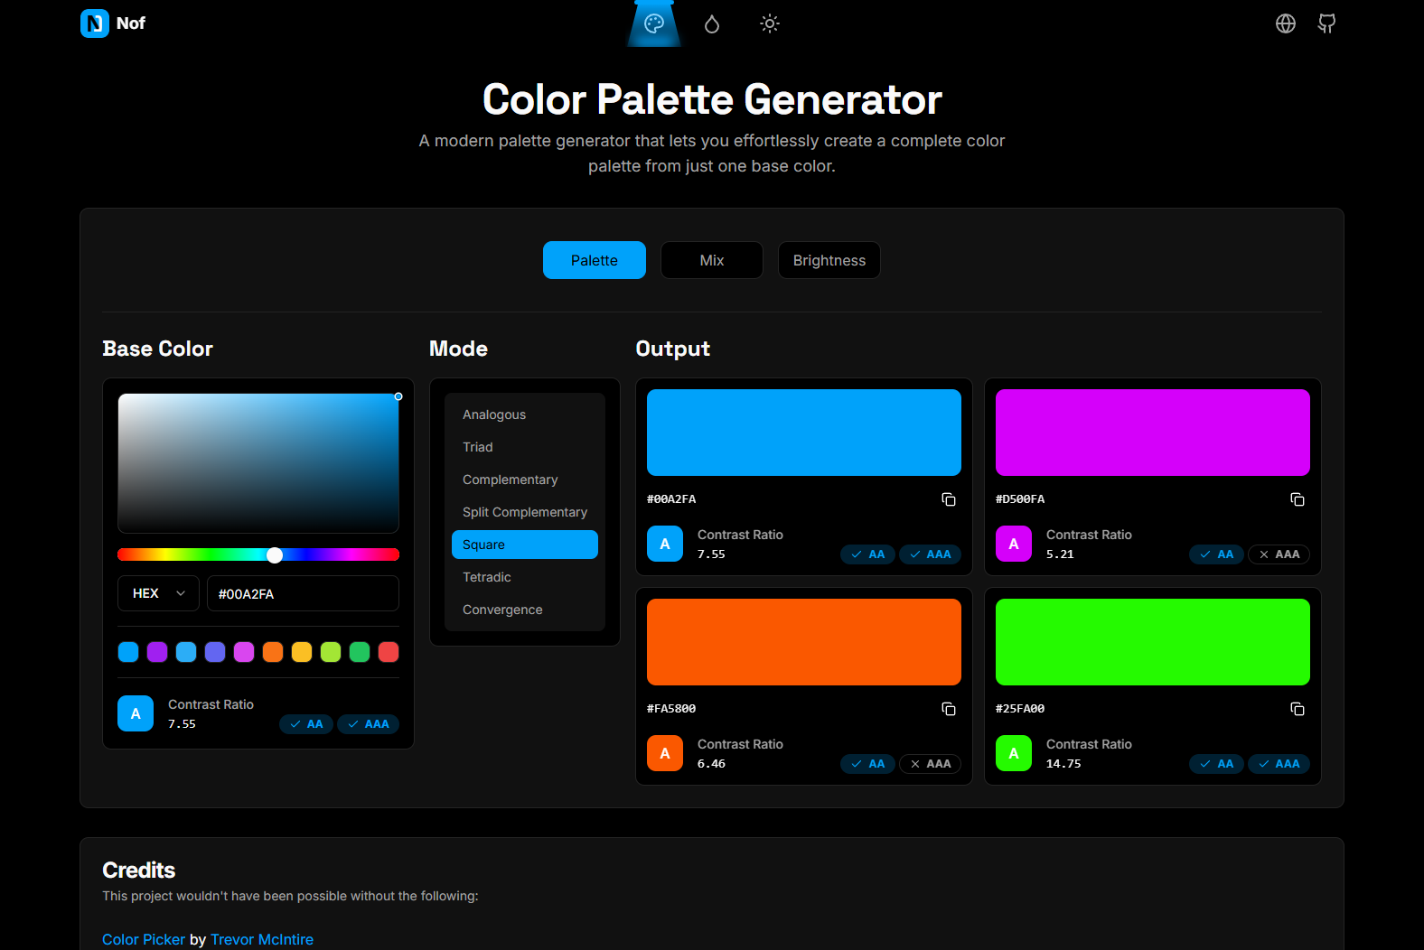Copy the #00A2FA color code
The width and height of the screenshot is (1424, 950).
pos(949,499)
